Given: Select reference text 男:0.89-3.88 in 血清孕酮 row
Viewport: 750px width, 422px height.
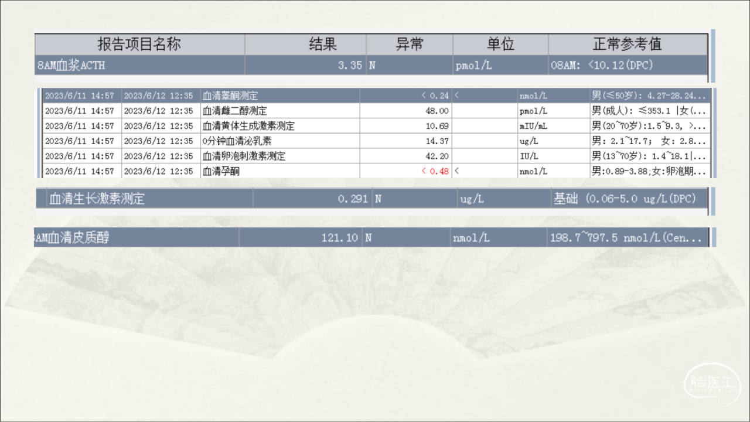Looking at the screenshot, I should tap(620, 172).
